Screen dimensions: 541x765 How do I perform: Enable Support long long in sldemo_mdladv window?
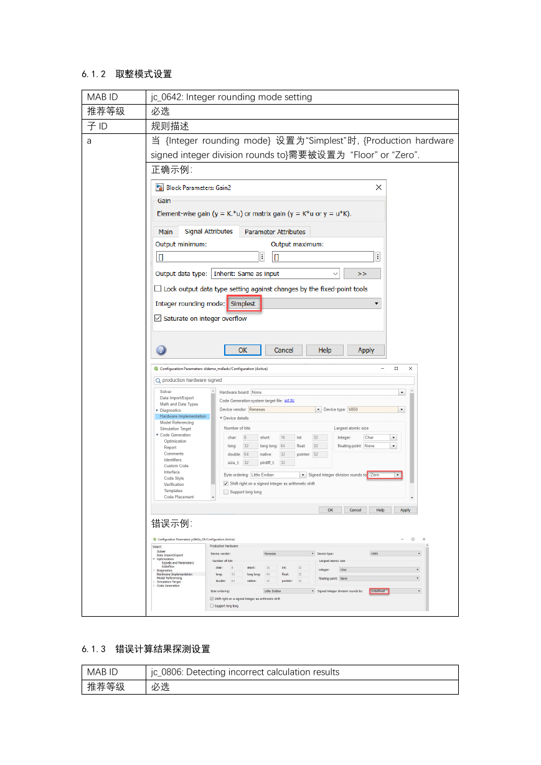tap(225, 492)
